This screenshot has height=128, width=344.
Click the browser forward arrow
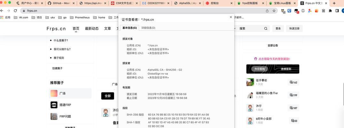[x=9, y=11]
